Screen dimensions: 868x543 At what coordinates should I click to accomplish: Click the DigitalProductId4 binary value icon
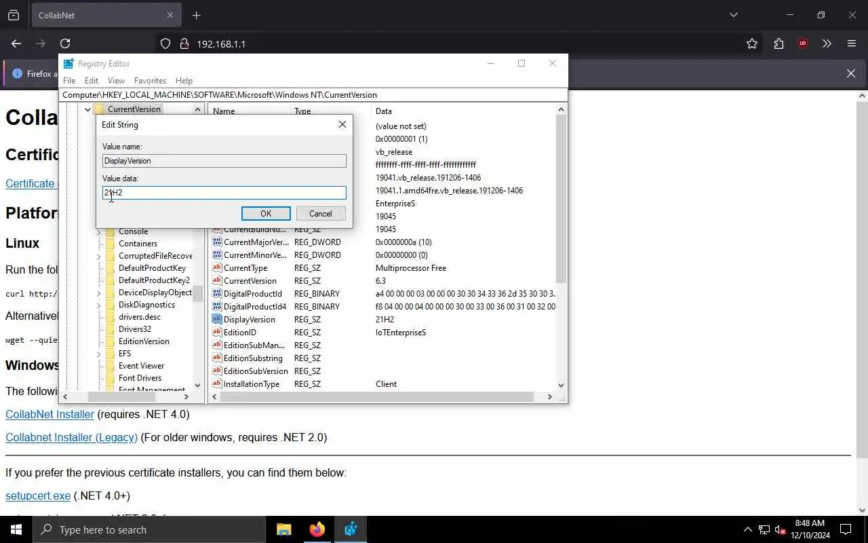(x=217, y=307)
